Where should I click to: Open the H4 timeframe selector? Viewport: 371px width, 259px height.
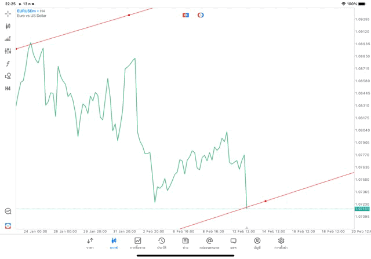(x=8, y=88)
